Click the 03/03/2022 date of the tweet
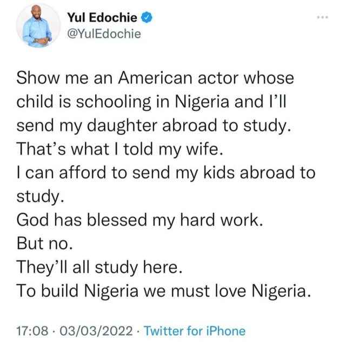The image size is (346, 346). [x=96, y=331]
